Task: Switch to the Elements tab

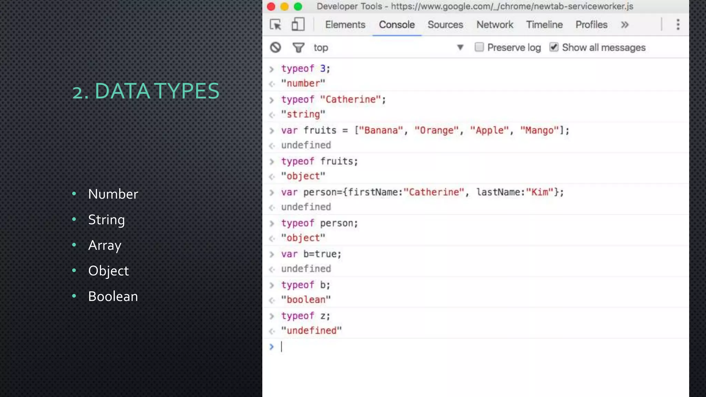Action: click(345, 25)
